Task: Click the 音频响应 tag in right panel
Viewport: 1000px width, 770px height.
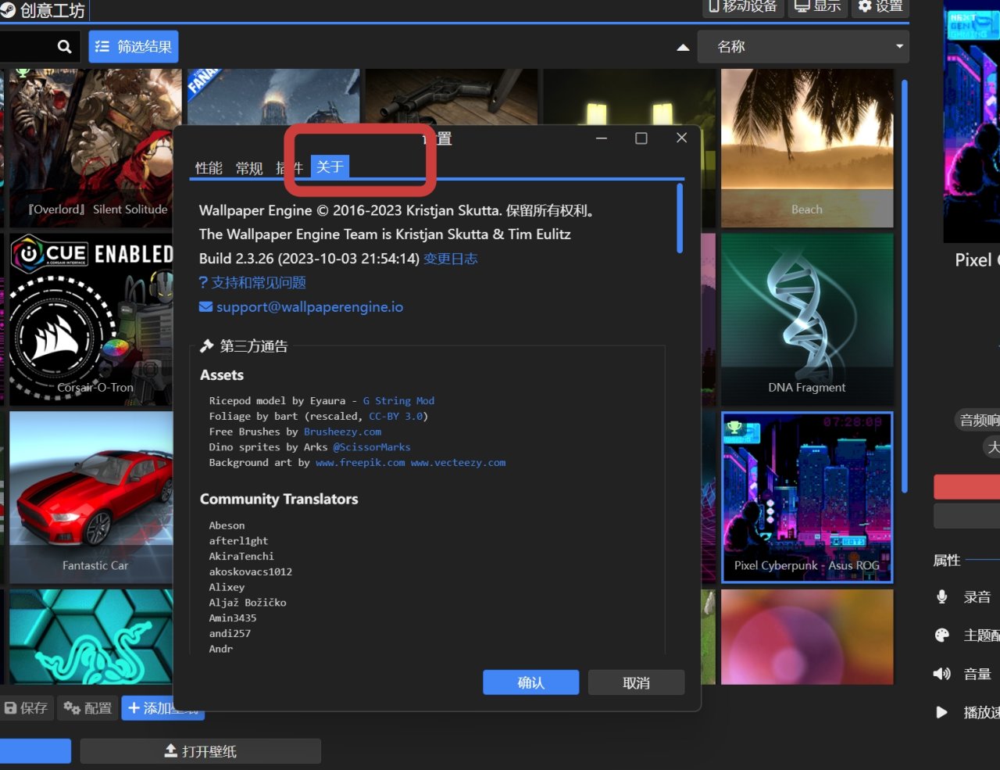Action: click(977, 421)
